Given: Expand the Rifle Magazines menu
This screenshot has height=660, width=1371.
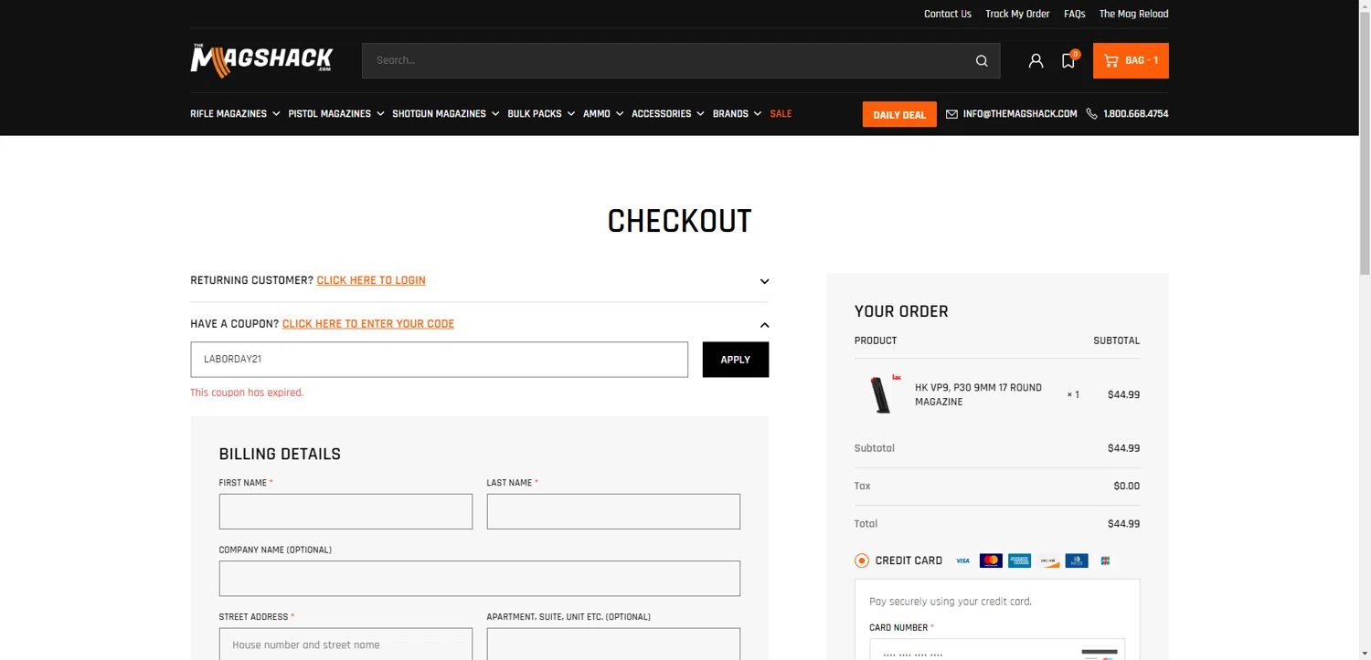Looking at the screenshot, I should click(x=235, y=114).
